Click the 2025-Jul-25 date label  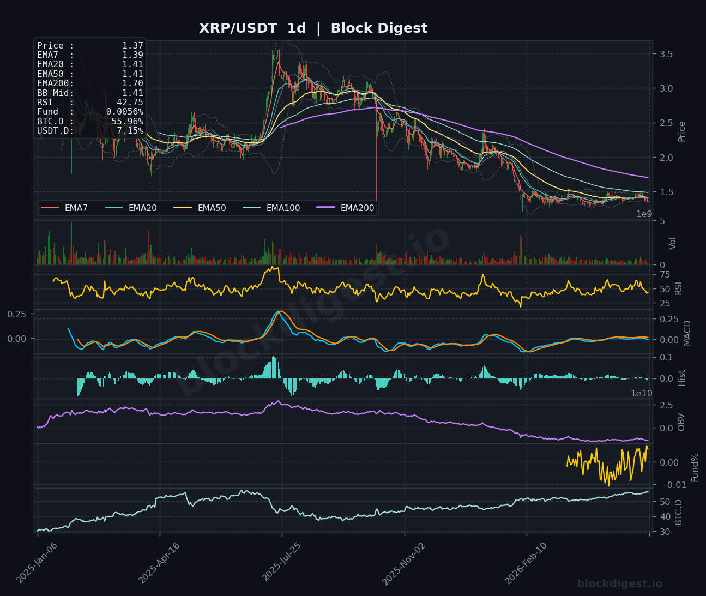click(x=281, y=562)
